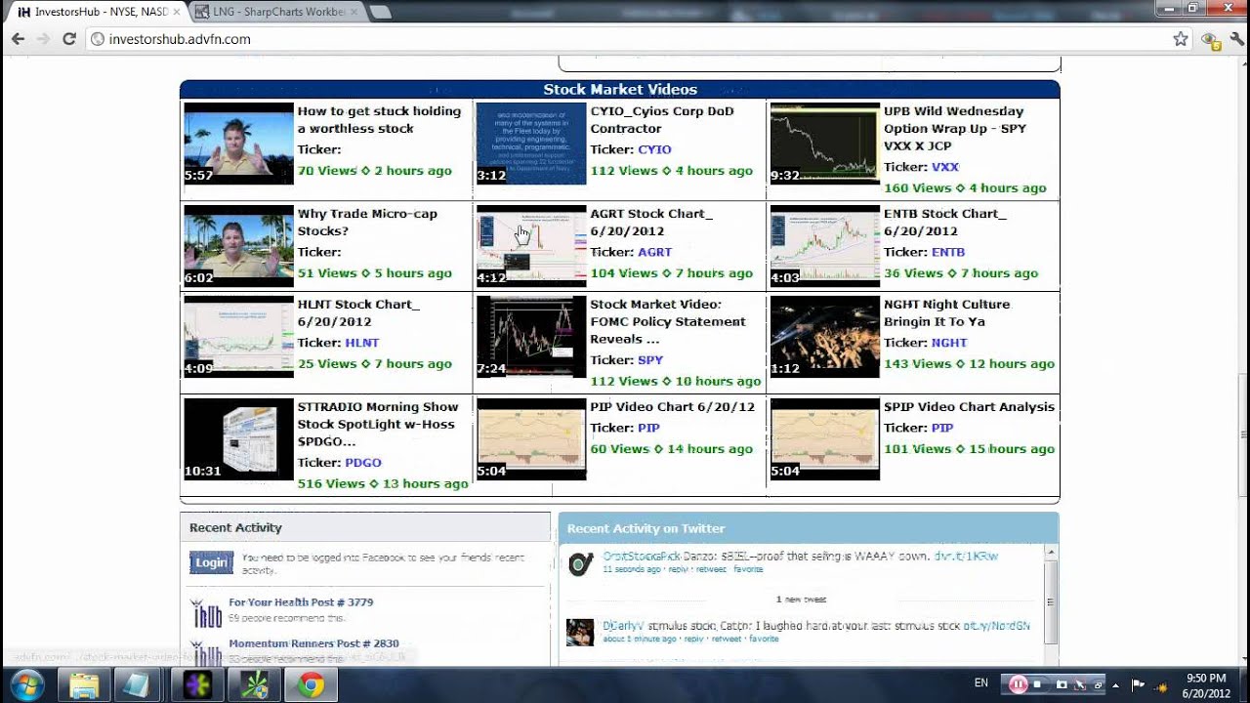This screenshot has width=1250, height=703.
Task: Open the purple flower taskbar icon
Action: tap(198, 685)
